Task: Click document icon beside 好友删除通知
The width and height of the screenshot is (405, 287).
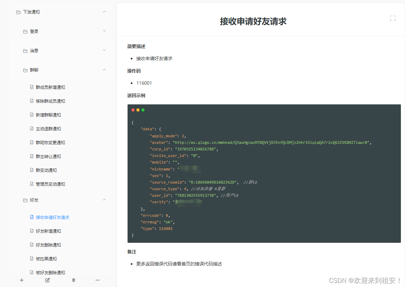Action: pyautogui.click(x=32, y=245)
